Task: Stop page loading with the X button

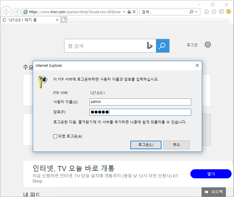Action: (x=134, y=12)
